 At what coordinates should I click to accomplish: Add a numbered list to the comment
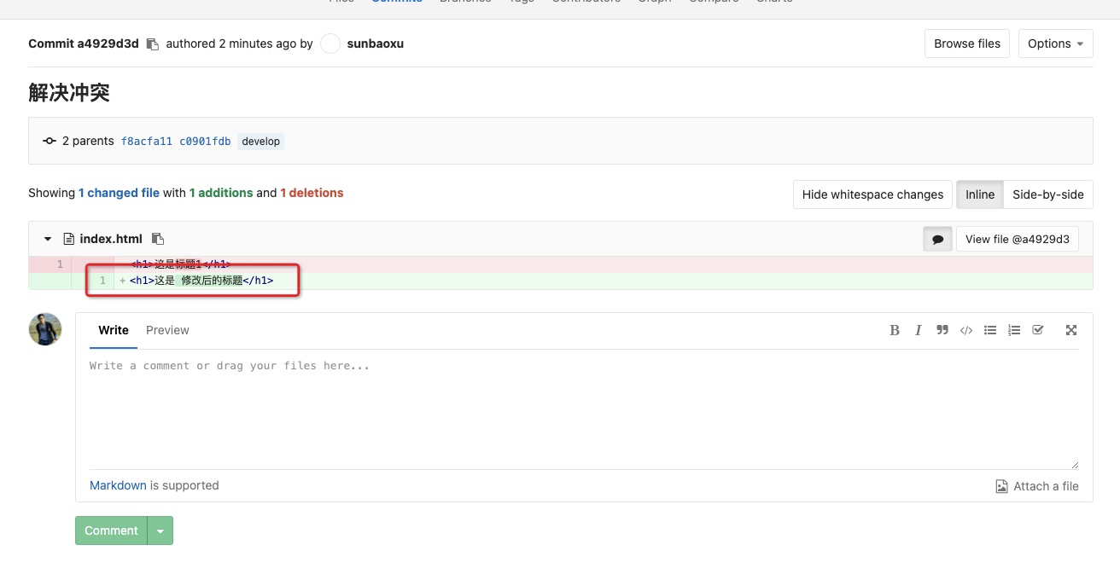coord(1014,330)
